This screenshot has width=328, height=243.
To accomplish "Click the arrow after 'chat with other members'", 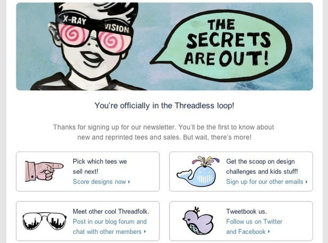I will (145, 232).
